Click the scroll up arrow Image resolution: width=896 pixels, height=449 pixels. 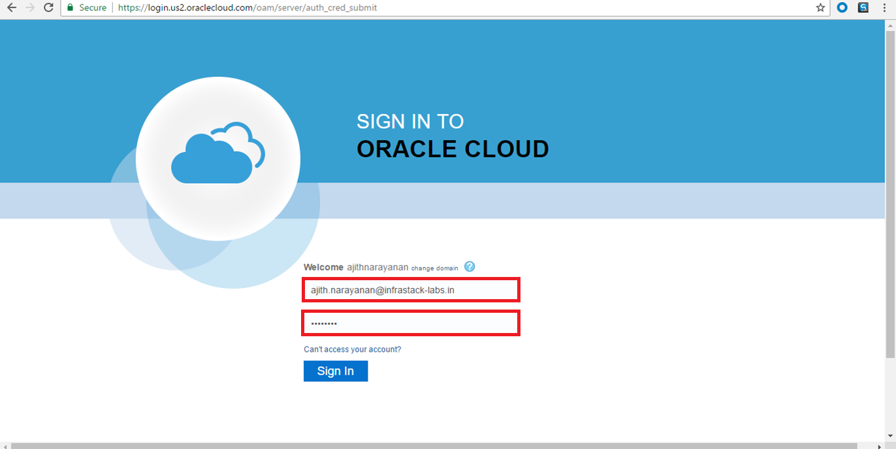click(890, 24)
